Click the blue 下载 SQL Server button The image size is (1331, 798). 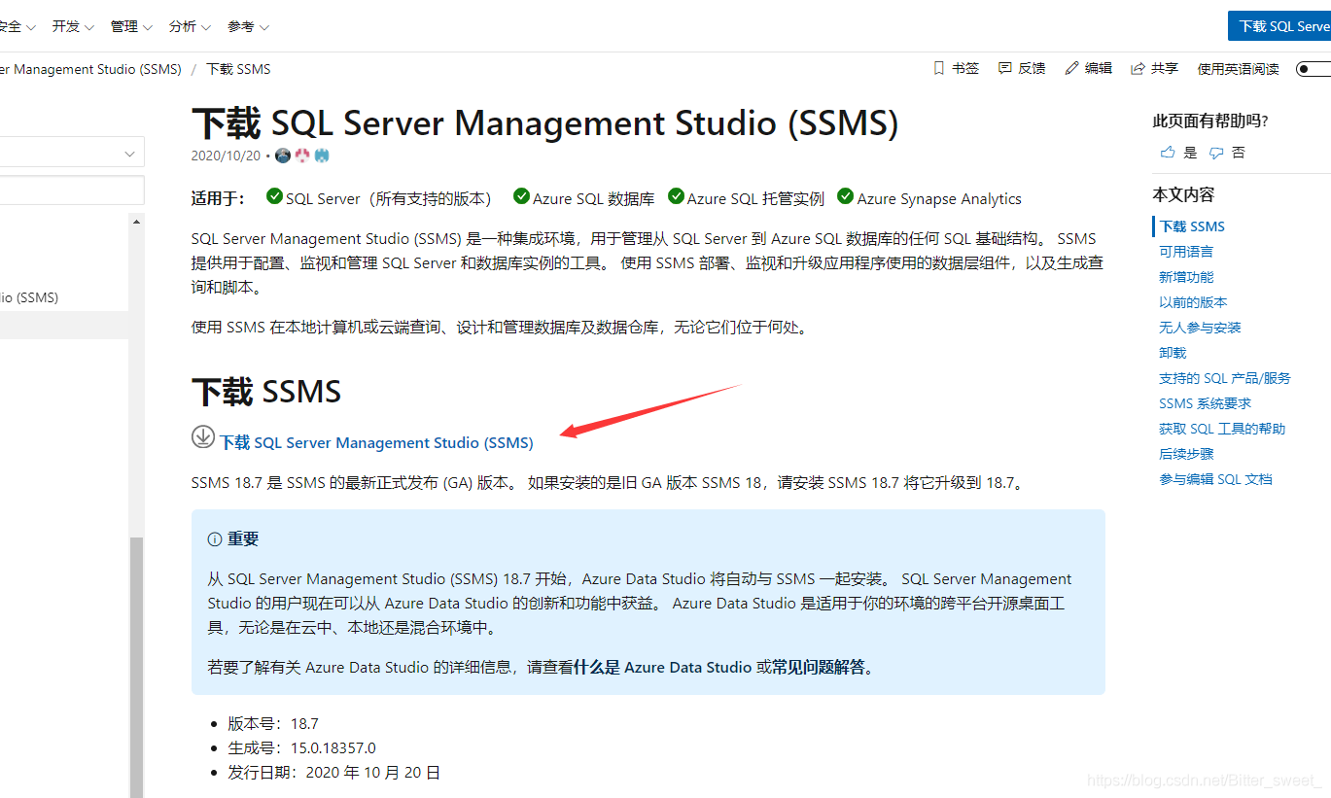point(1279,26)
